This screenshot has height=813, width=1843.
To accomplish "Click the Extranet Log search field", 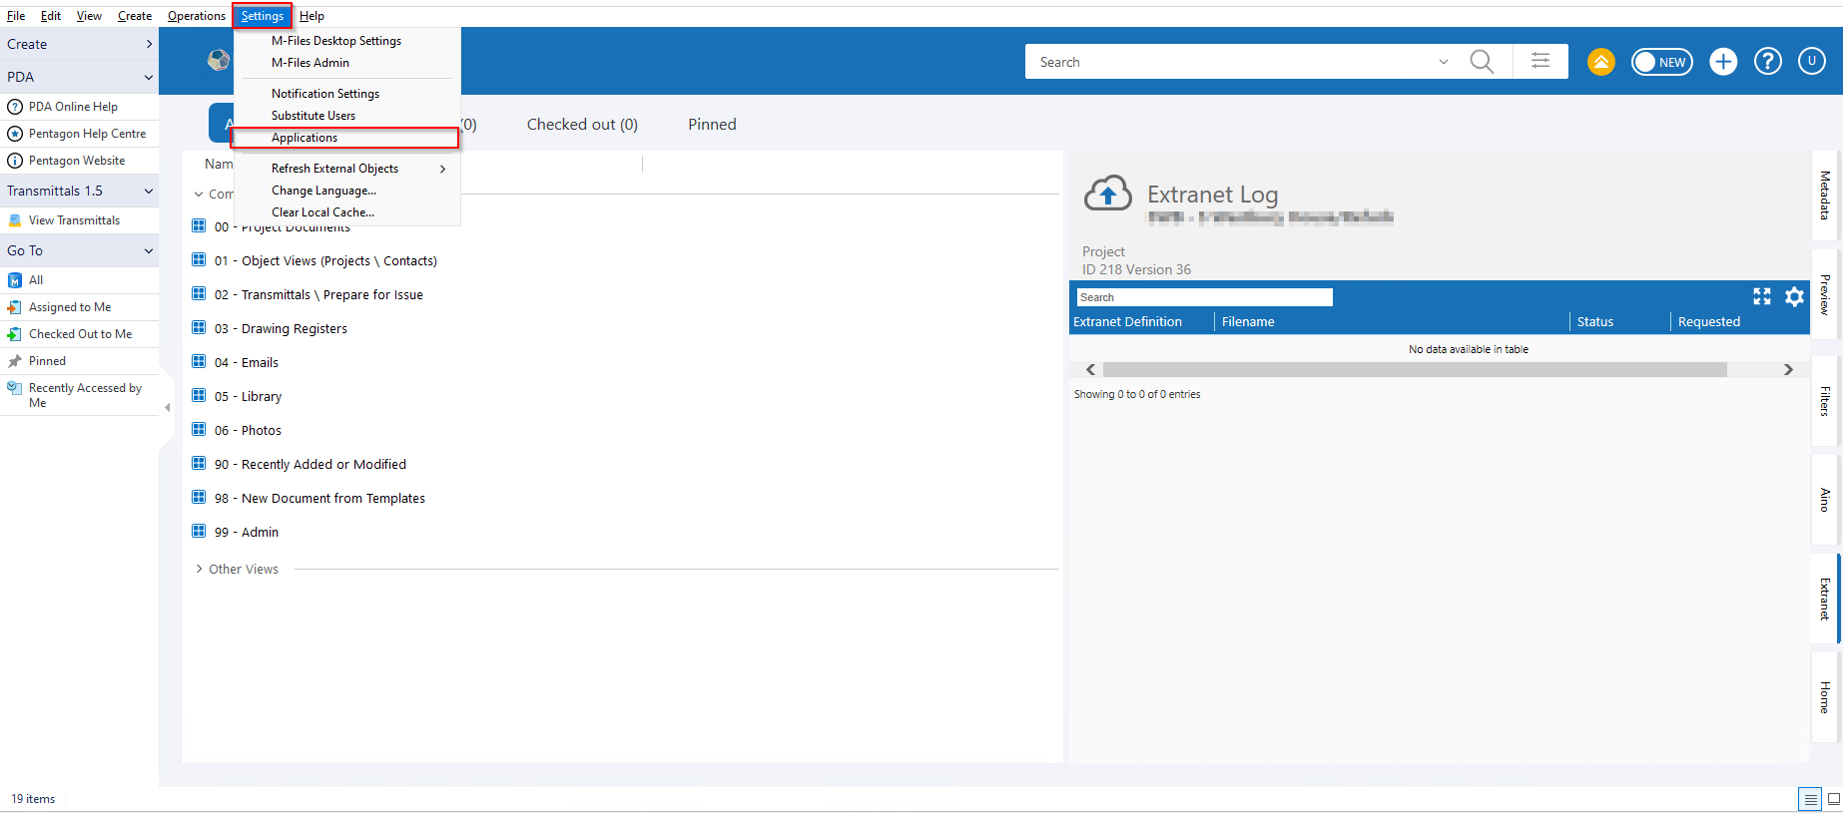I will tap(1203, 297).
